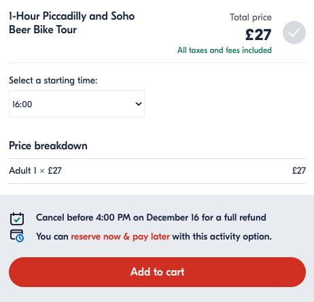
Task: Click the '16:00' value inside the time selector
Action: (x=22, y=105)
